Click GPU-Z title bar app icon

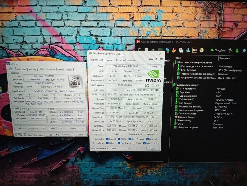pos(91,53)
